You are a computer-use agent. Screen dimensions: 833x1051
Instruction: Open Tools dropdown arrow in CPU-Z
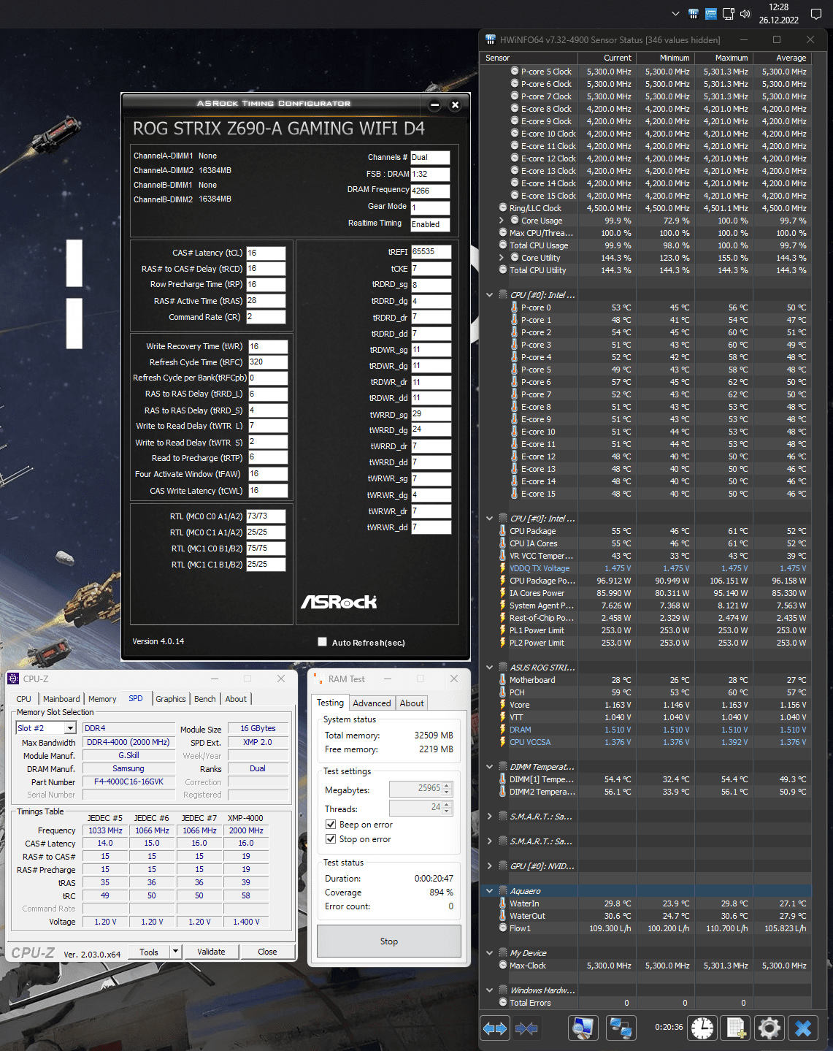click(x=175, y=952)
